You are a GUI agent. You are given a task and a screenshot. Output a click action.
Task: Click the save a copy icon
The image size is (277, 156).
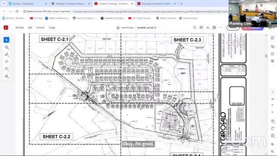(x=201, y=28)
